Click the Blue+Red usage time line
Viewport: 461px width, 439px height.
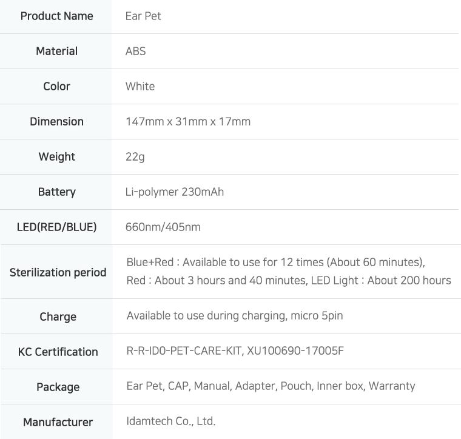click(x=276, y=262)
